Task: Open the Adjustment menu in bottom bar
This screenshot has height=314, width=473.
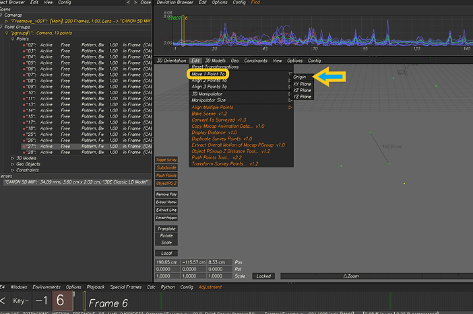Action: coord(210,287)
